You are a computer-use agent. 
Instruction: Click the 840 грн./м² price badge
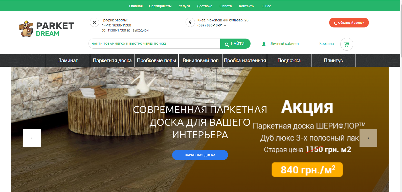coord(307,170)
